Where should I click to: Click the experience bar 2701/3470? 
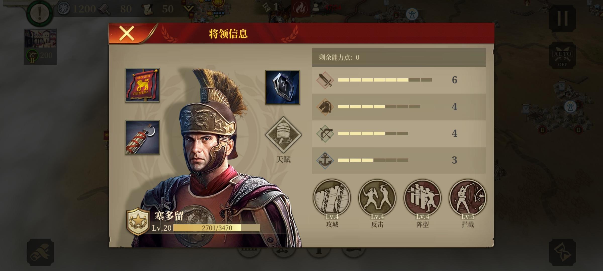[x=217, y=228]
